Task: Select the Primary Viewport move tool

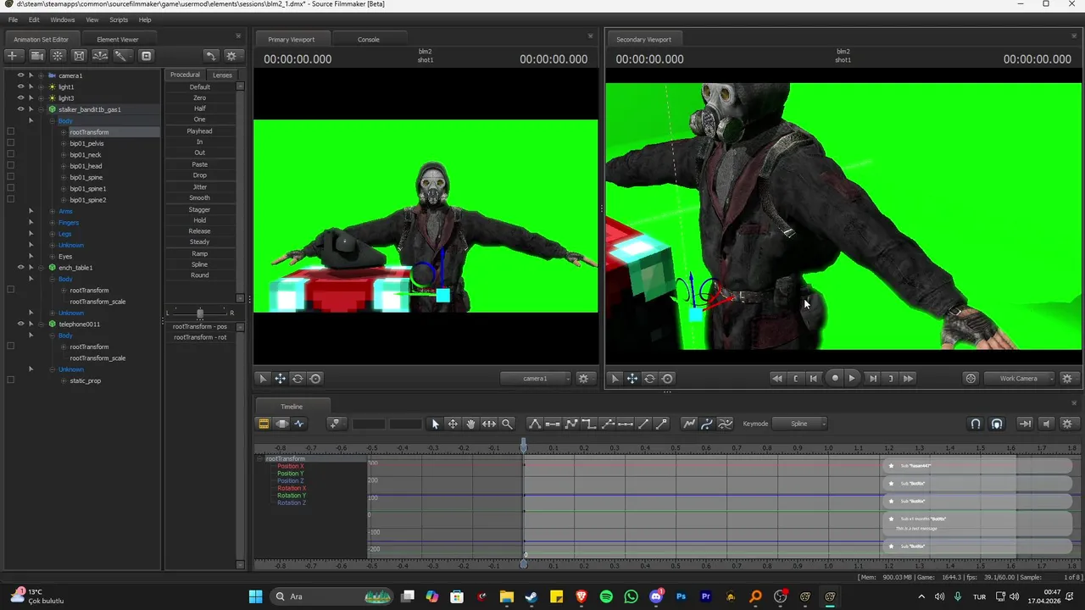Action: [x=280, y=379]
